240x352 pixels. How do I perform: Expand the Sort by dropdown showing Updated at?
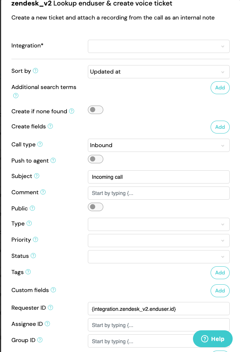[x=158, y=72]
